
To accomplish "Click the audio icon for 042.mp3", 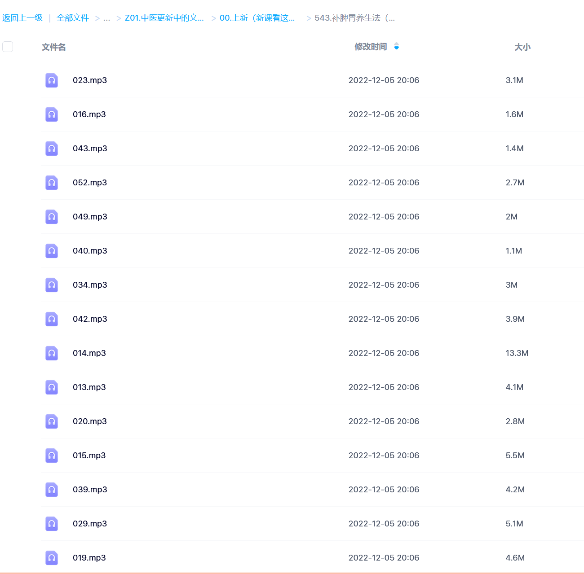I will tap(52, 319).
